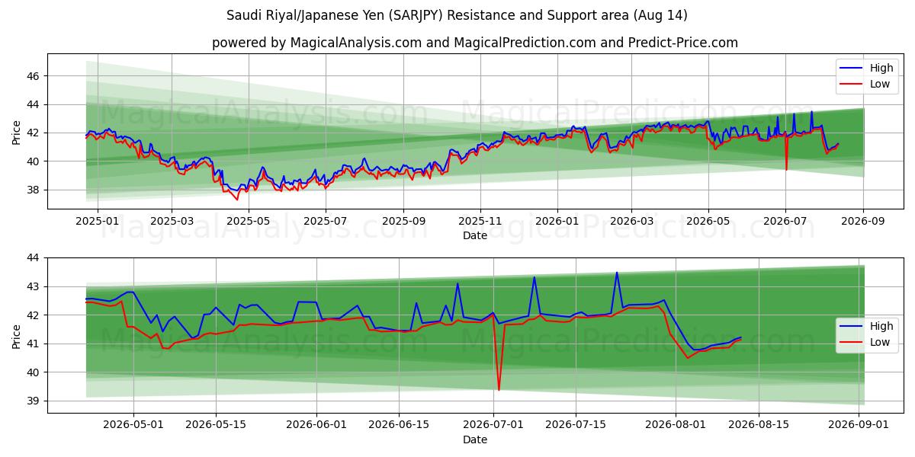Screen dimensions: 915x457
Task: Click the '2025-07' tick label
Action: click(x=326, y=221)
